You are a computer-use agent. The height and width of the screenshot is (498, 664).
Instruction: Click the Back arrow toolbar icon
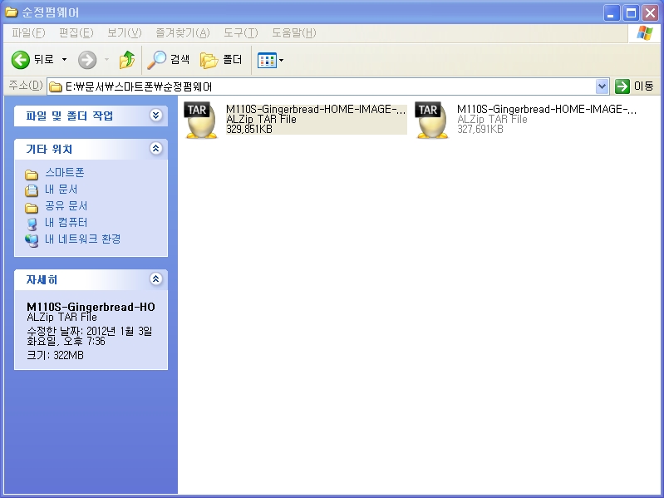coord(21,60)
